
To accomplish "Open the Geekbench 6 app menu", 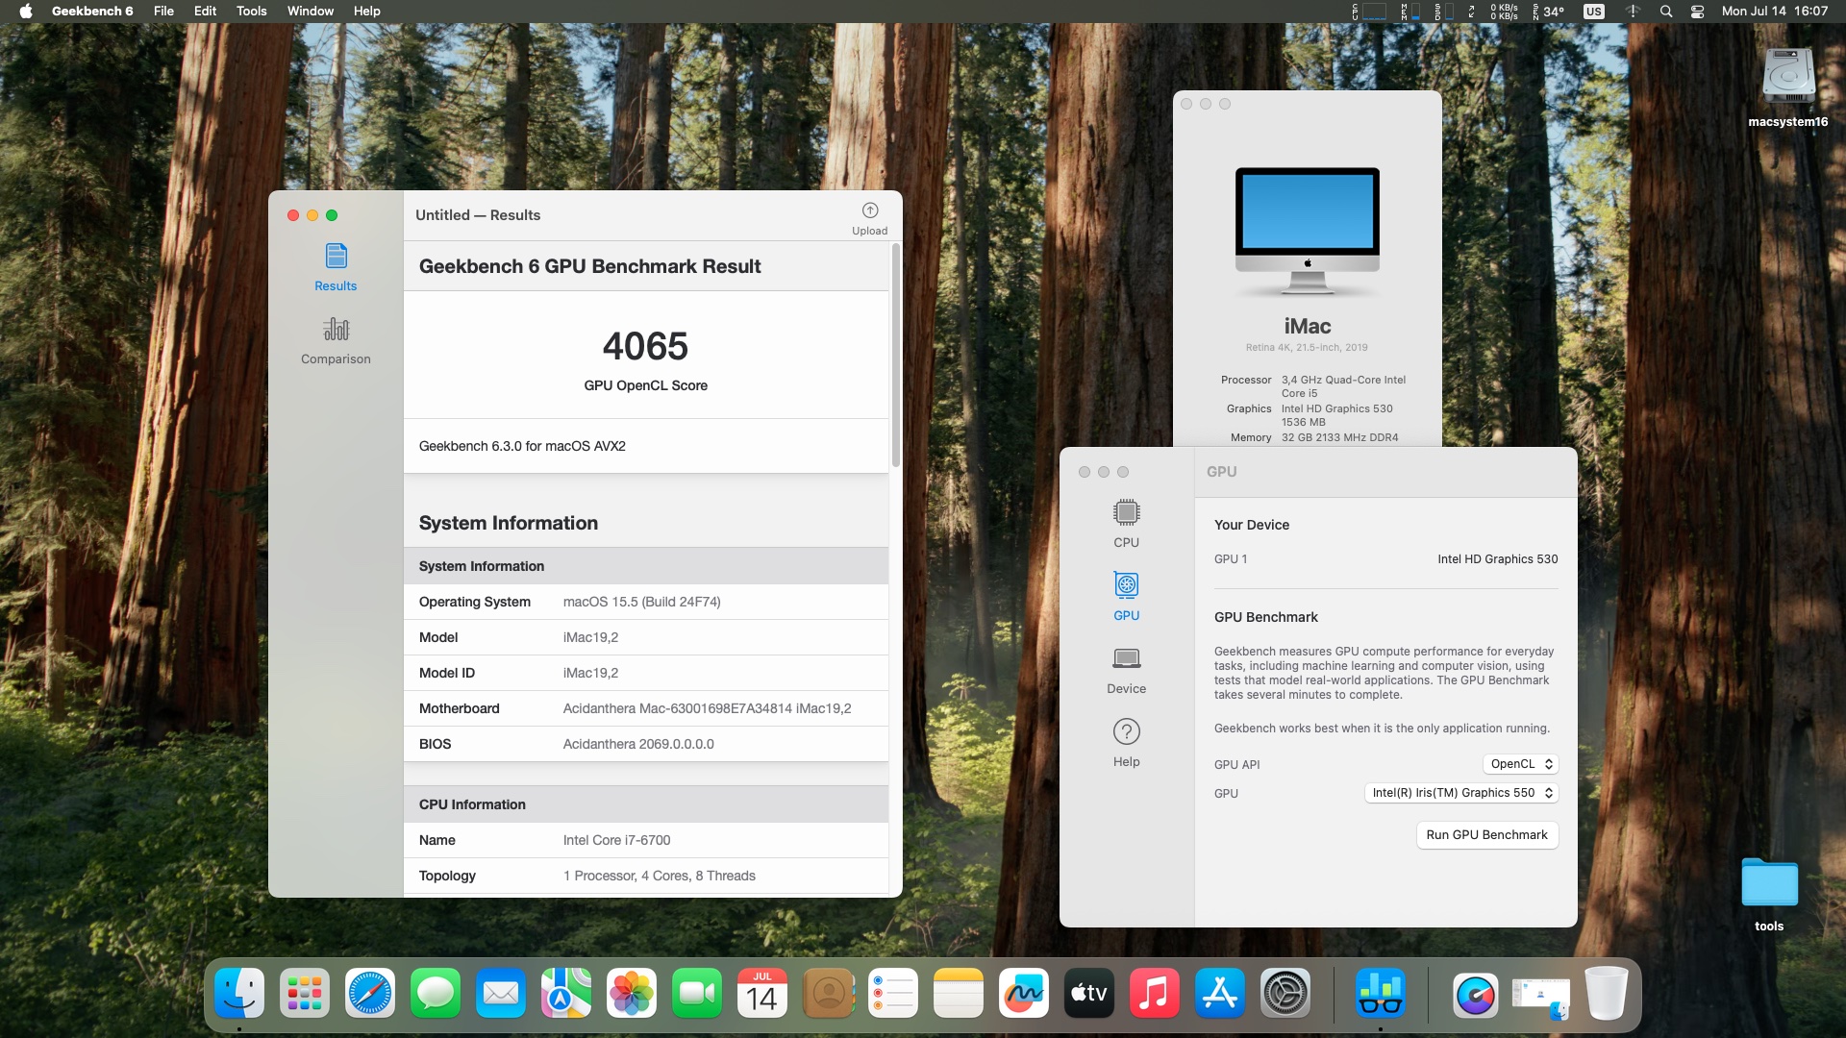I will pyautogui.click(x=92, y=12).
